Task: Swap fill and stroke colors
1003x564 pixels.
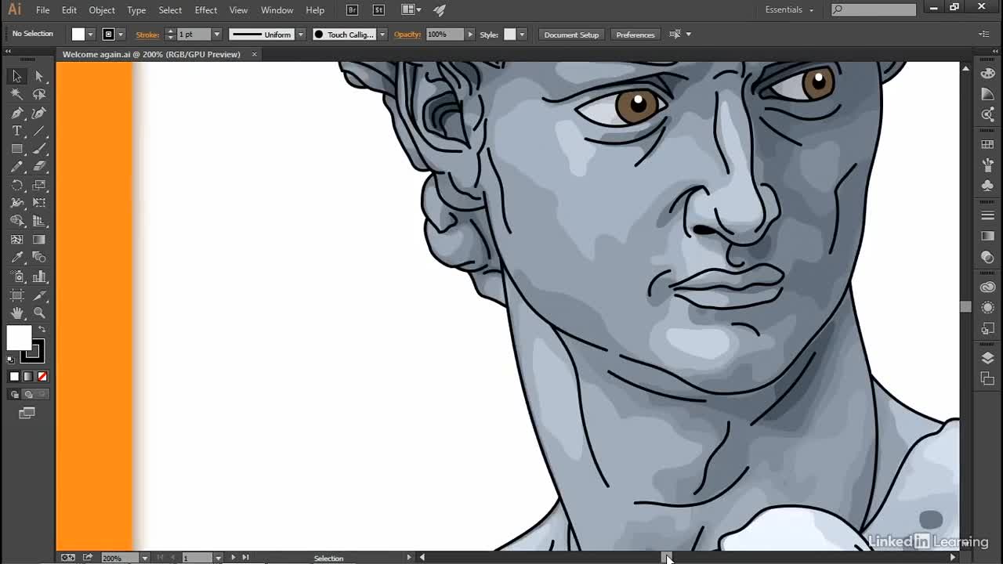Action: pos(42,329)
